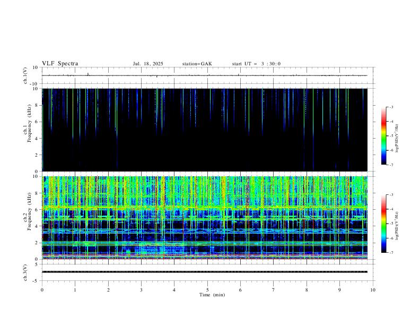420x325 pixels.
Task: Click the "3" tick on the time axis
Action: coord(141,290)
